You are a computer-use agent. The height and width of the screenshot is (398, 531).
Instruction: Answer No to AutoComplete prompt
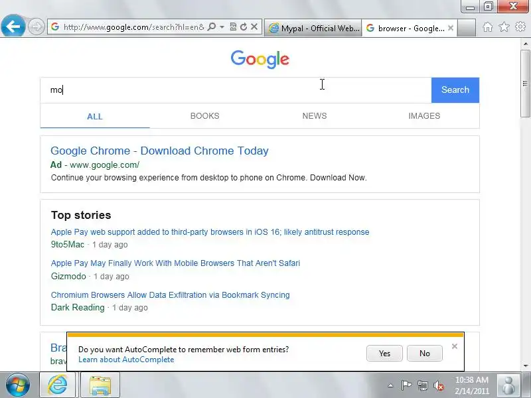[425, 354]
